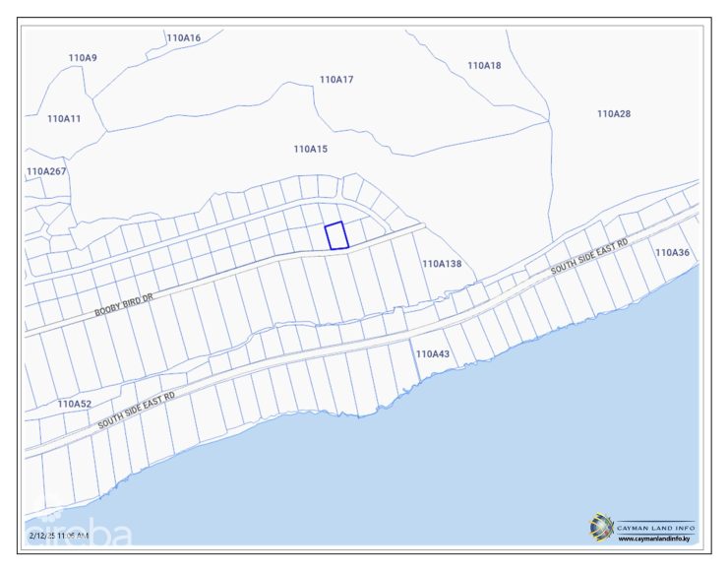The image size is (728, 571).
Task: Open the www.caymanlandinfo.ky link
Action: 653,539
